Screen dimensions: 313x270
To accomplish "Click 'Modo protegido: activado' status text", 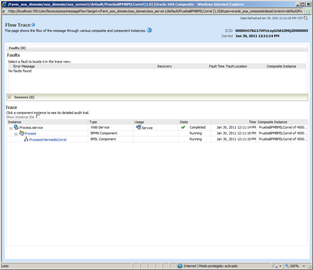I will tap(218, 266).
